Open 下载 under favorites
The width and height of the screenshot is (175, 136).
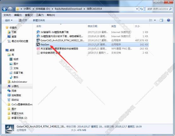coord(12,32)
